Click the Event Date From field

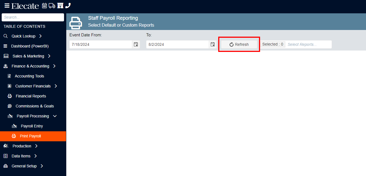pyautogui.click(x=101, y=44)
